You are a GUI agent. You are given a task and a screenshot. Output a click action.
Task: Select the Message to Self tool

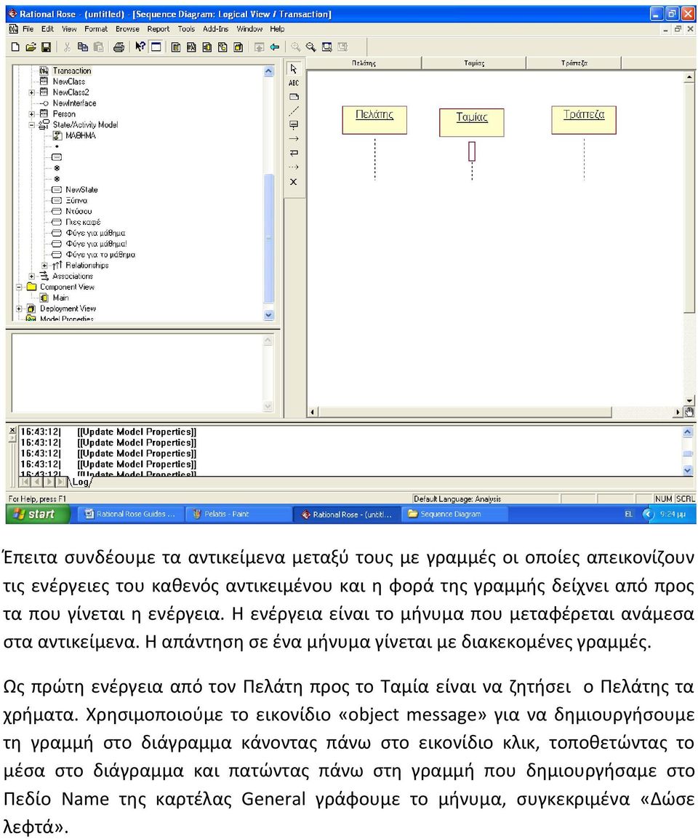294,153
